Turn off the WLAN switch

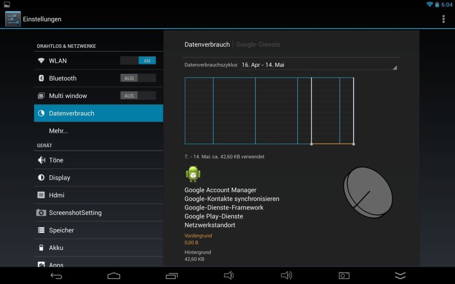[138, 60]
